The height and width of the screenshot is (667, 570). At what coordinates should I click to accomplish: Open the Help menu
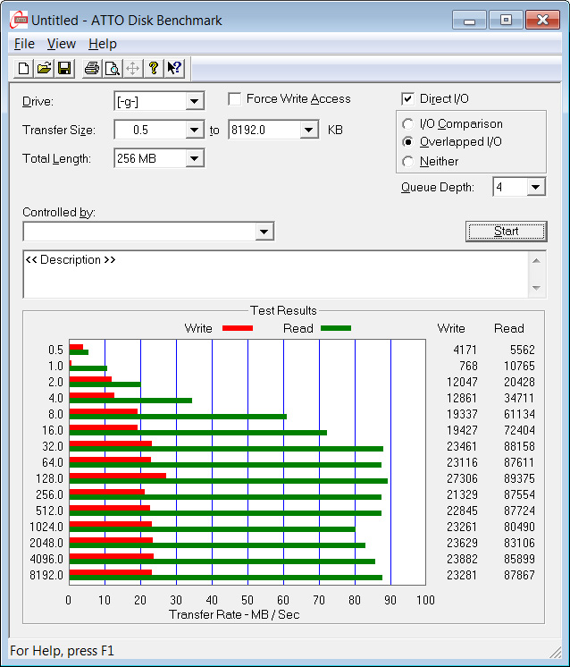click(x=103, y=44)
